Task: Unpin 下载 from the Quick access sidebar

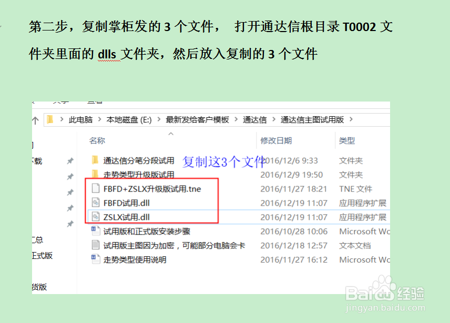Action: [x=70, y=161]
